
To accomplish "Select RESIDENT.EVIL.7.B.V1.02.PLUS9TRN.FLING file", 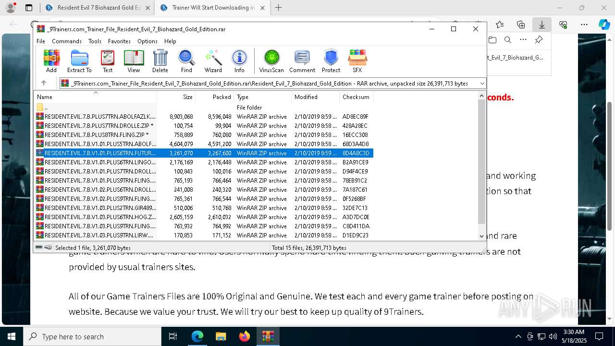I will point(204,199).
